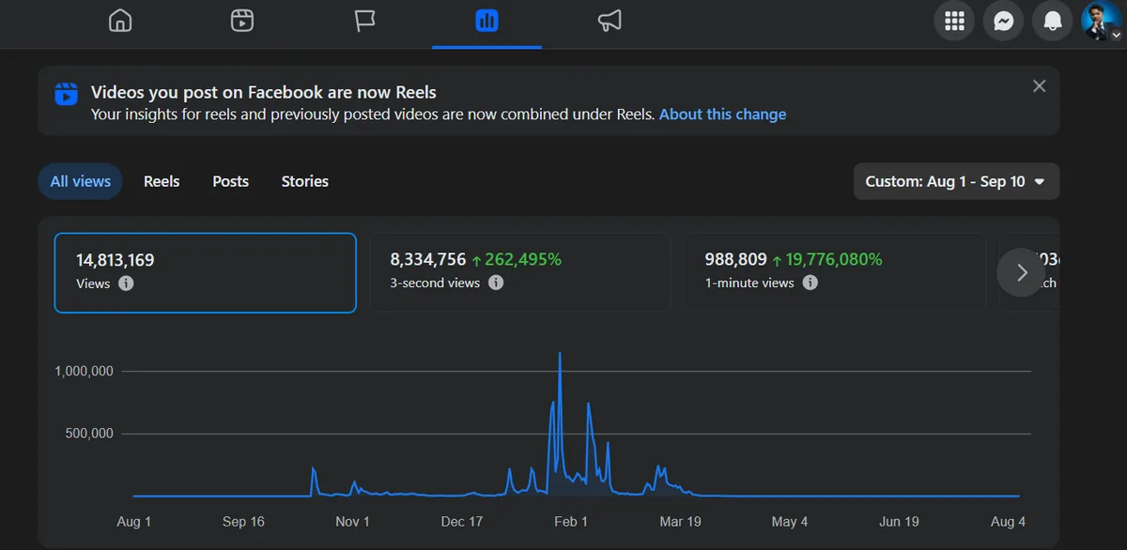Switch to the Stories tab
The height and width of the screenshot is (550, 1127).
pyautogui.click(x=305, y=181)
